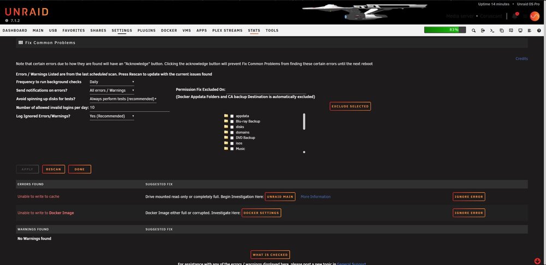Open the Main tab
The image size is (546, 265).
click(38, 31)
